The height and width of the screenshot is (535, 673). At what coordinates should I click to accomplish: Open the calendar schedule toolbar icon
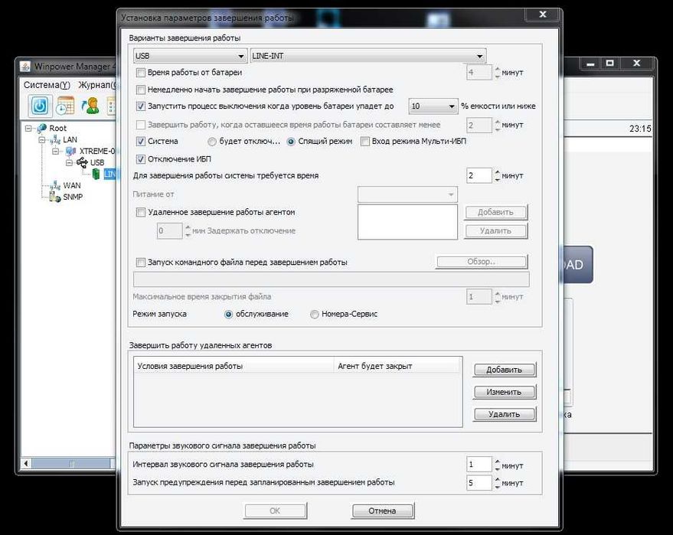pyautogui.click(x=65, y=106)
